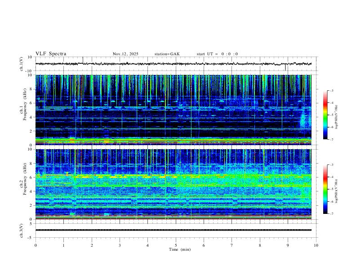Click the 'station=GAK' label

(167, 54)
